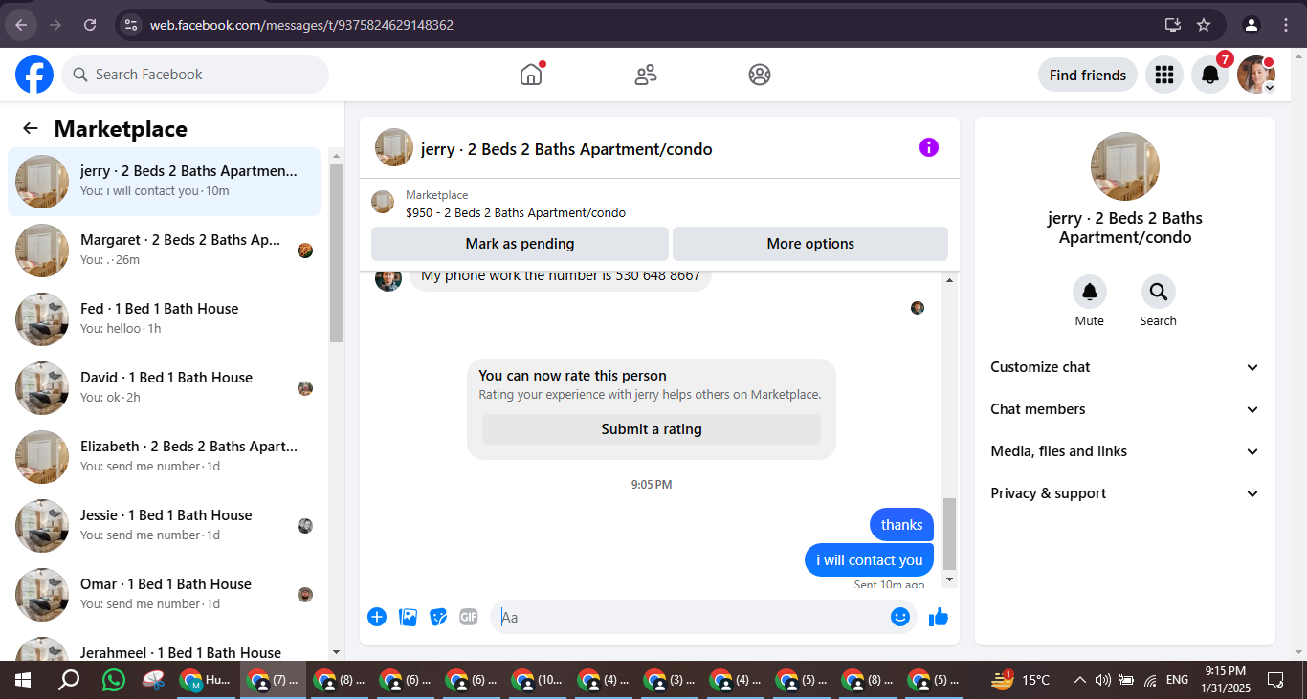Open the taskbar clock showing 9:15 PM

tap(1225, 680)
